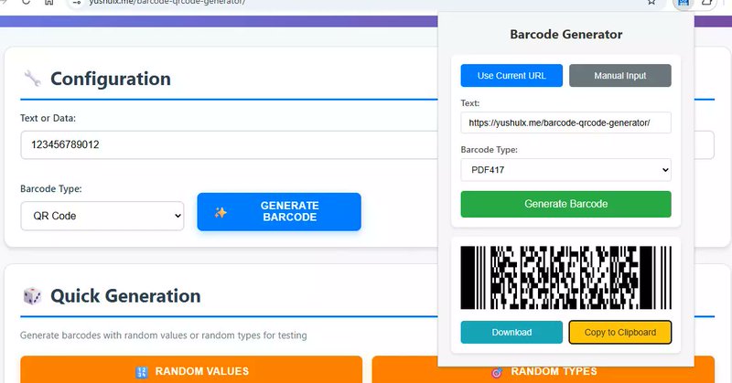This screenshot has height=383, width=732.
Task: Reload the page with the refresh icon
Action: pyautogui.click(x=26, y=3)
